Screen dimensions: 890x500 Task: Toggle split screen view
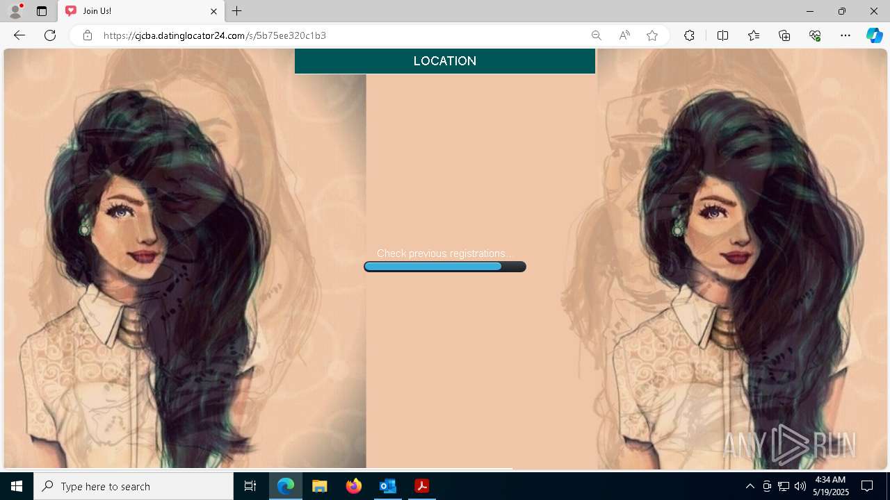point(722,35)
